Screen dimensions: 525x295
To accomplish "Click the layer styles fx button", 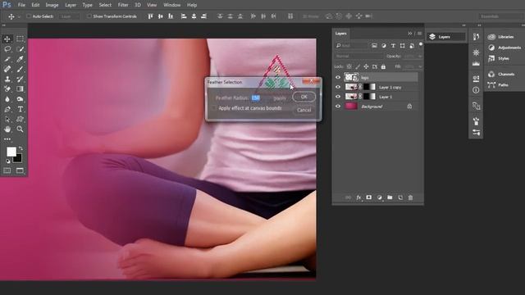I will point(358,197).
